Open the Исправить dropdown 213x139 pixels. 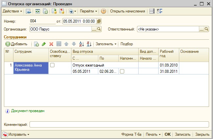[x=16, y=134]
